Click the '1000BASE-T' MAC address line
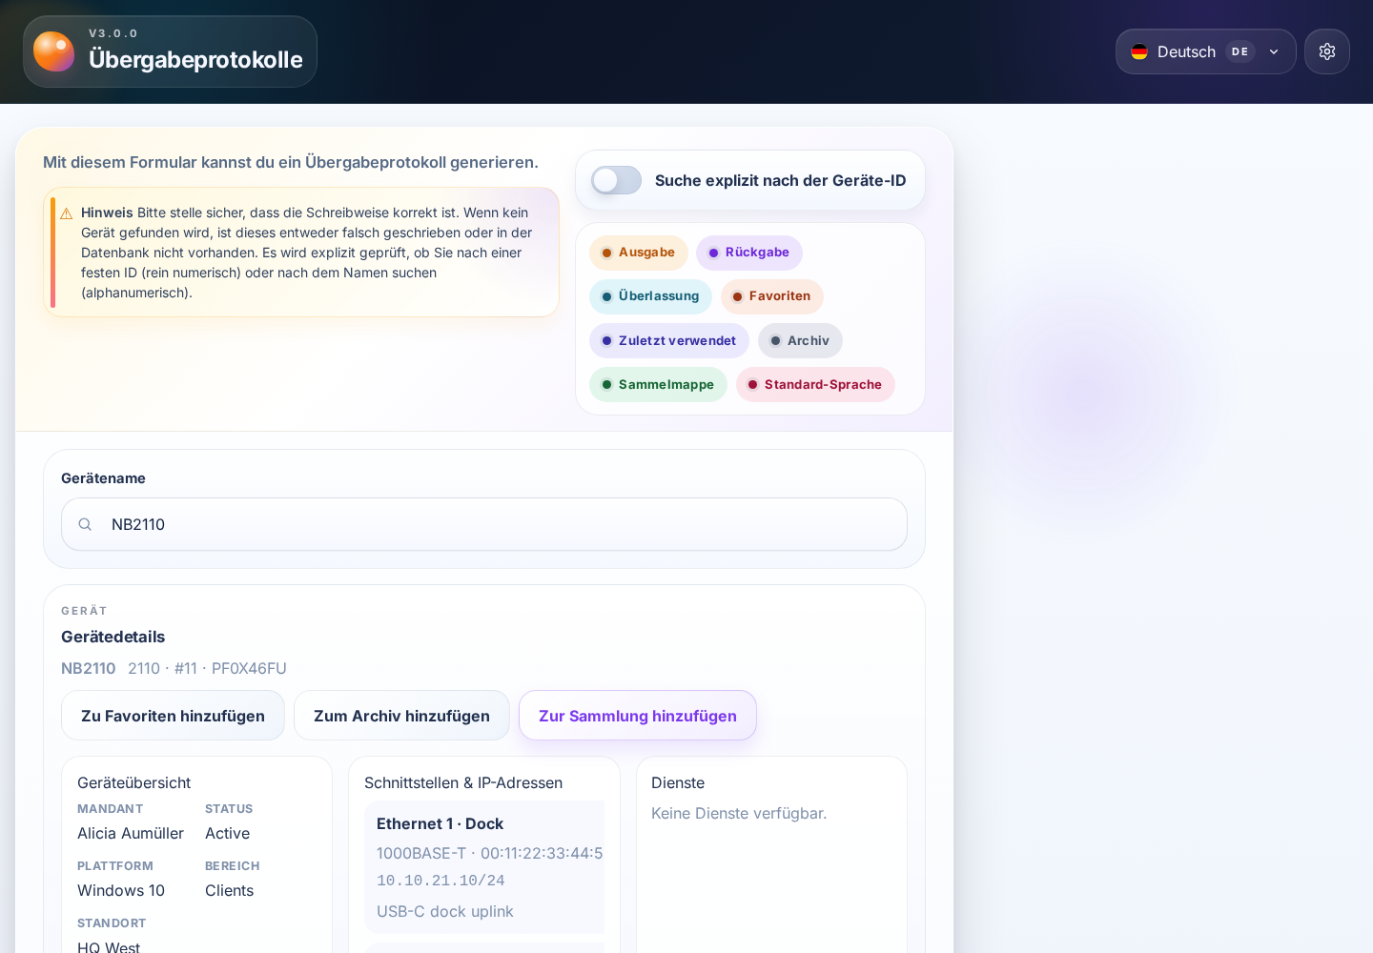The height and width of the screenshot is (953, 1373). pos(489,853)
